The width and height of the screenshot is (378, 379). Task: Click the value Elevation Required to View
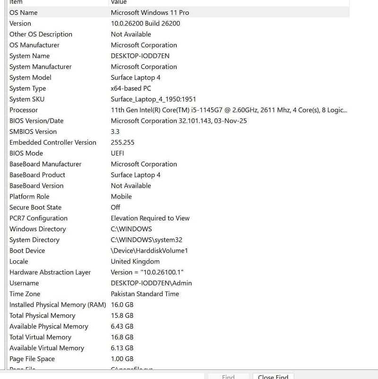150,219
